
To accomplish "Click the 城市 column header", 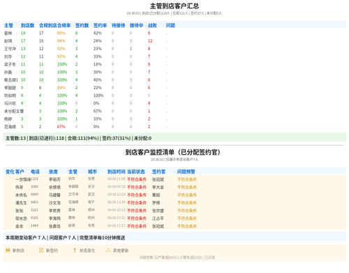I will point(92,171).
